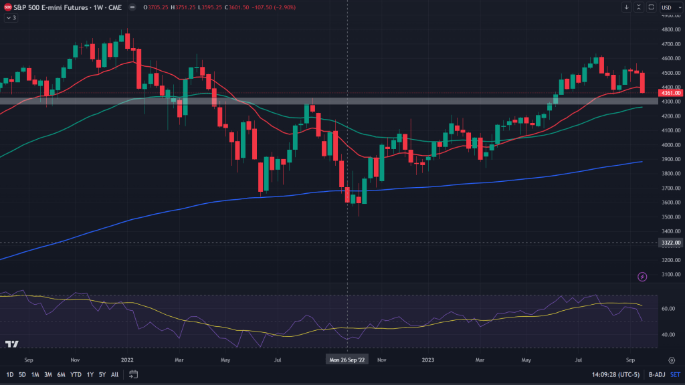Open the Go to date calendar icon
This screenshot has width=685, height=385.
coord(134,374)
